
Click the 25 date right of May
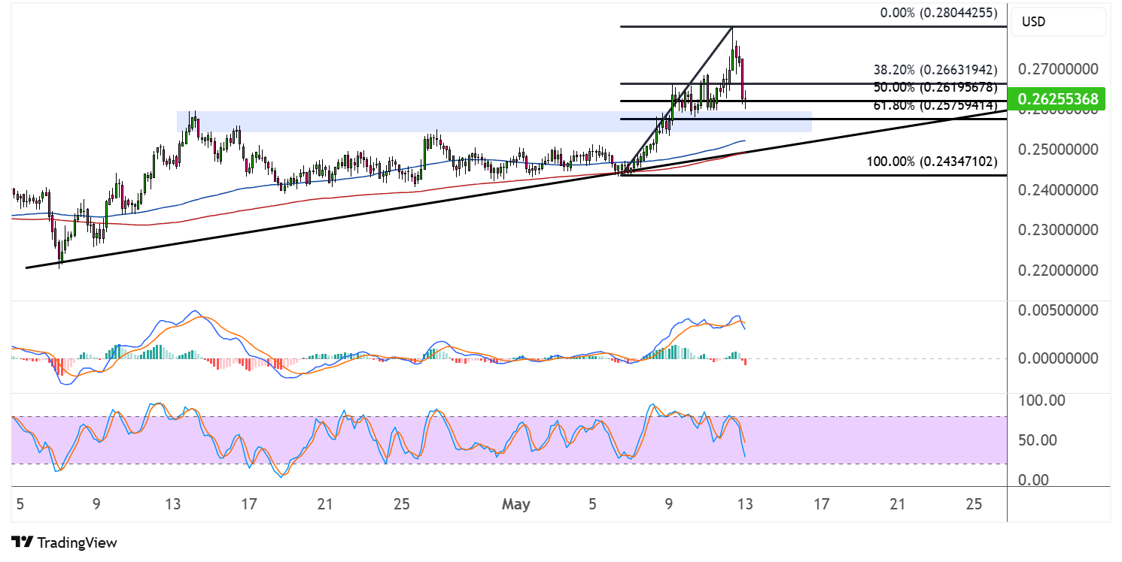pos(973,505)
